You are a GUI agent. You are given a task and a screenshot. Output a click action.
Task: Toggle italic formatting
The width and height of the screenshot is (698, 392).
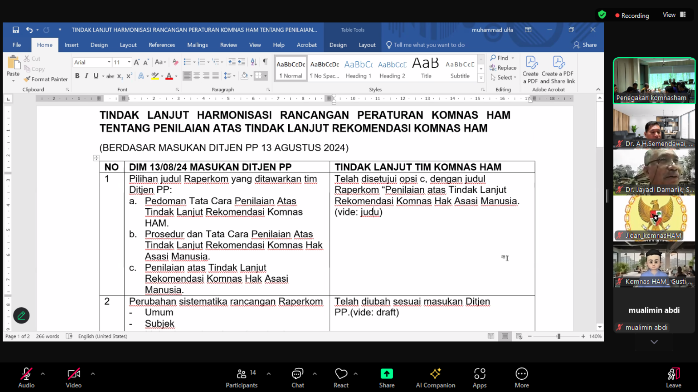coord(87,76)
